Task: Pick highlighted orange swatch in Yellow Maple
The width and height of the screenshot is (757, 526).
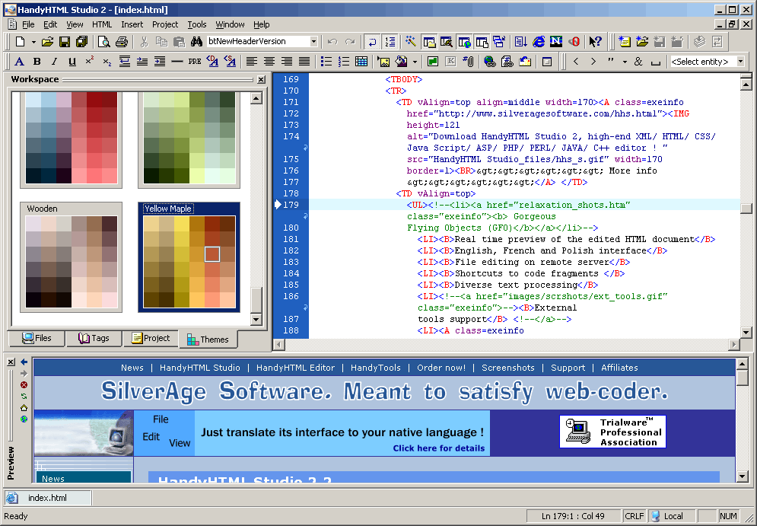Action: click(212, 254)
